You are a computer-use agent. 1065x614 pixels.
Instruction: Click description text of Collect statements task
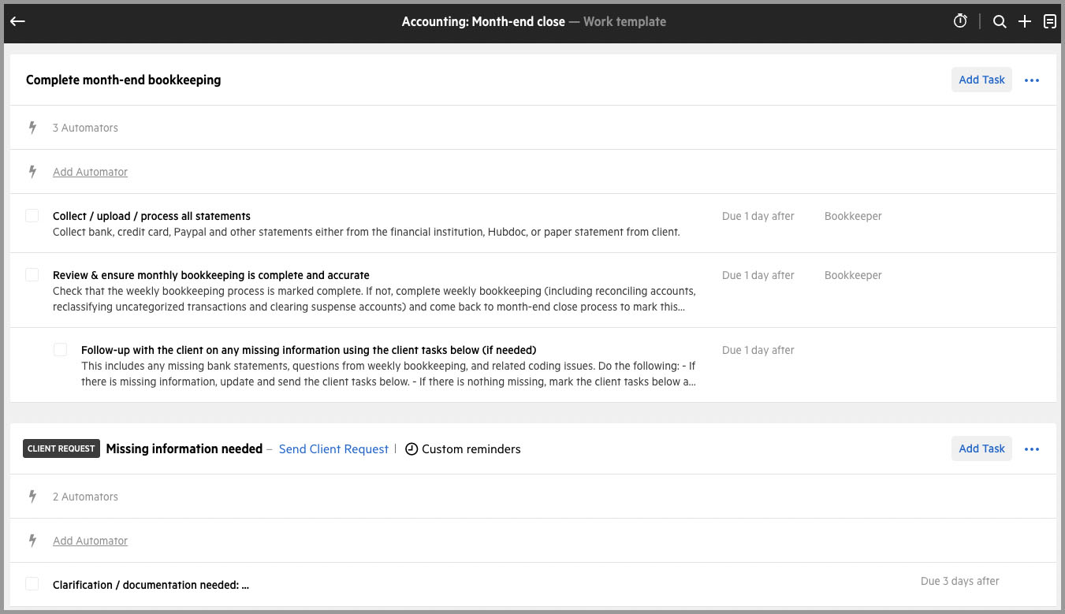click(x=366, y=232)
